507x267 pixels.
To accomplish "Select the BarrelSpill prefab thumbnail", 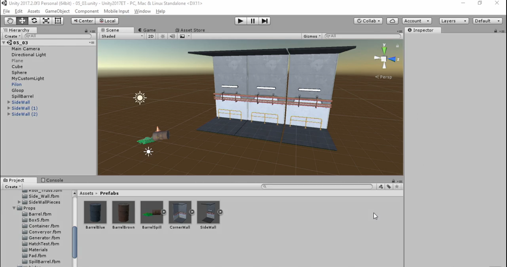I will [152, 212].
